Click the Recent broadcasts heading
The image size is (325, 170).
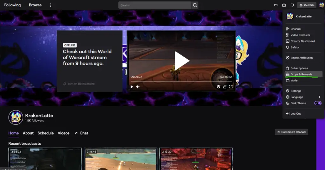click(x=24, y=143)
